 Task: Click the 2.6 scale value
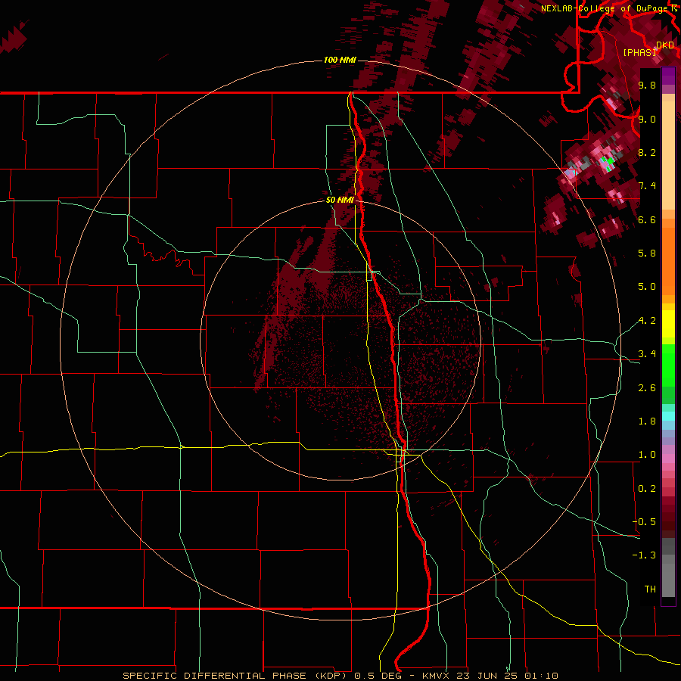tap(647, 388)
